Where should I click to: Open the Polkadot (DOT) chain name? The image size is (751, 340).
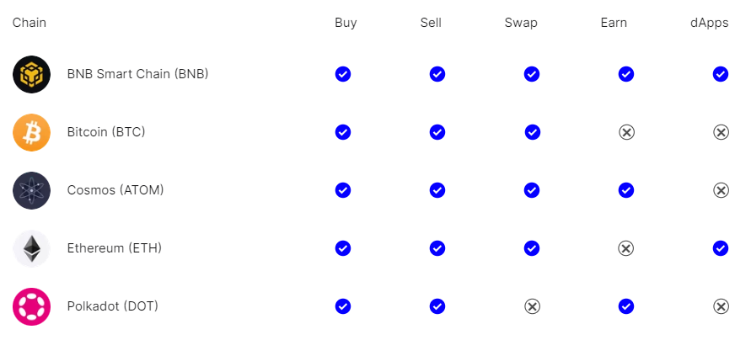[x=113, y=306]
